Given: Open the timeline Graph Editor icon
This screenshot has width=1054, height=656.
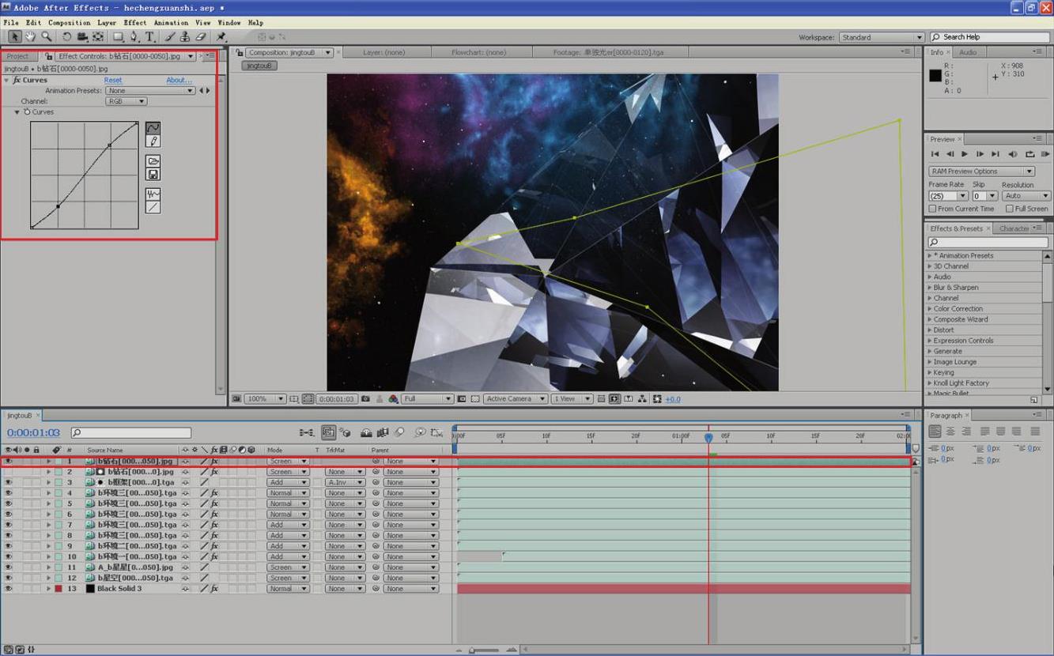Looking at the screenshot, I should (x=436, y=432).
